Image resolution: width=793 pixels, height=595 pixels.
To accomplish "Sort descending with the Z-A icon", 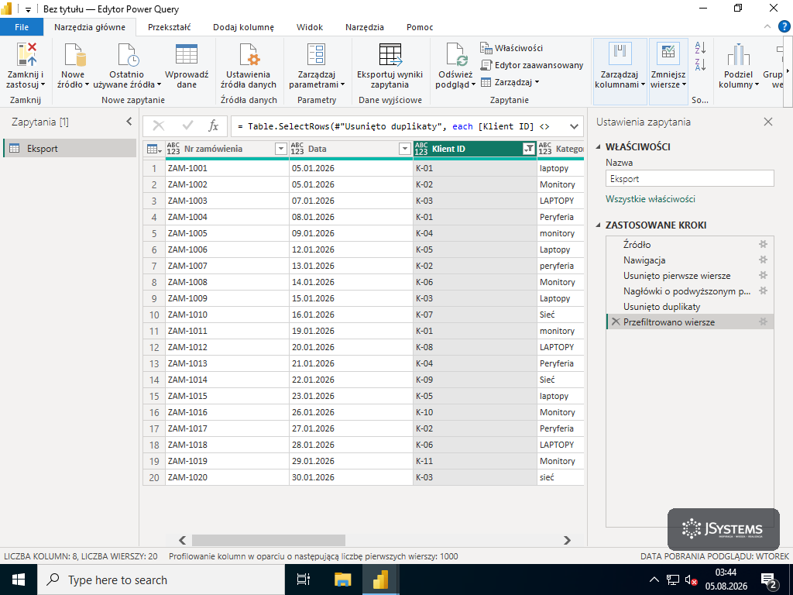I will (700, 64).
